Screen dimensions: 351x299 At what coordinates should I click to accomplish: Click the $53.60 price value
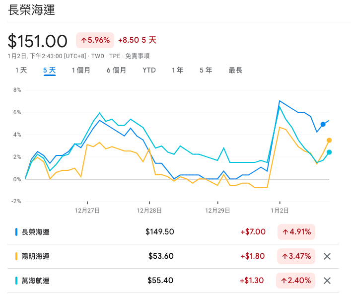[161, 256]
